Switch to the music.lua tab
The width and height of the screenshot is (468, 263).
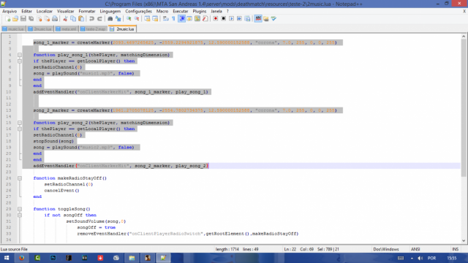pyautogui.click(x=13, y=29)
